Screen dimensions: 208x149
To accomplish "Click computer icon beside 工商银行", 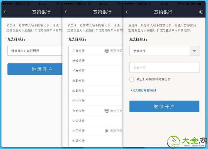I will click(107, 51).
